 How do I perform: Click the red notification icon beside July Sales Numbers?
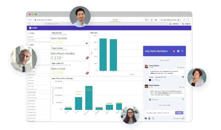tap(174, 51)
